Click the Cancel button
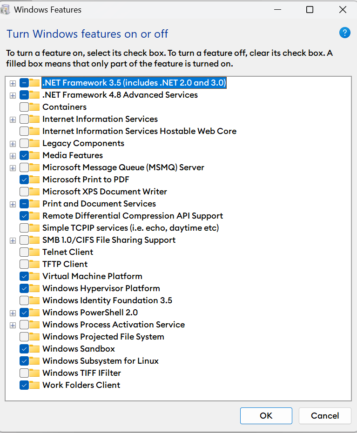357x433 pixels. point(325,415)
